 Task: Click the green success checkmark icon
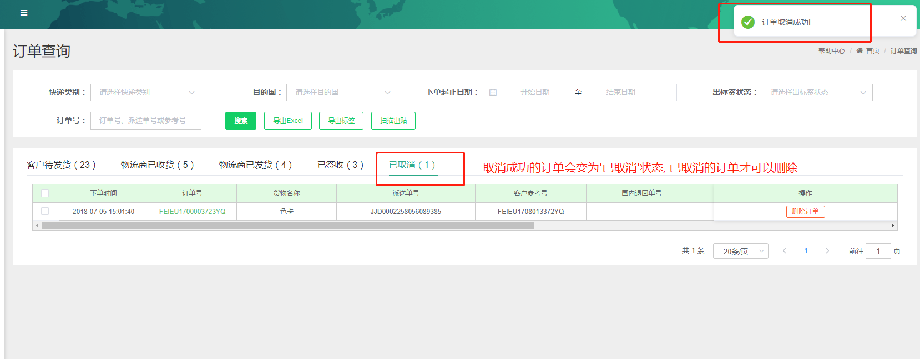[748, 22]
